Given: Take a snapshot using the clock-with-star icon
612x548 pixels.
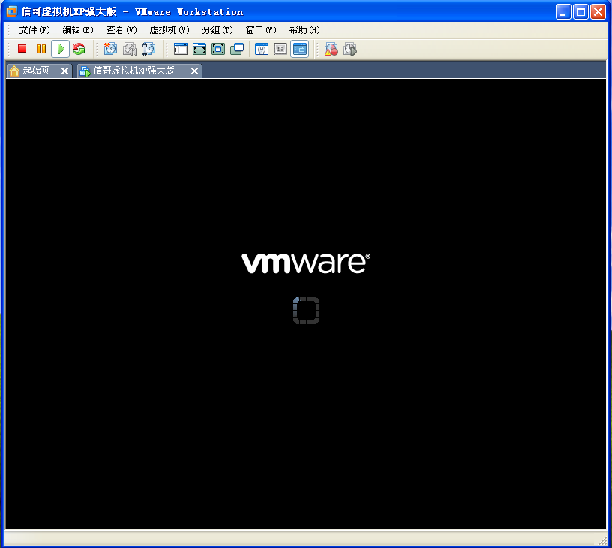Looking at the screenshot, I should click(110, 49).
